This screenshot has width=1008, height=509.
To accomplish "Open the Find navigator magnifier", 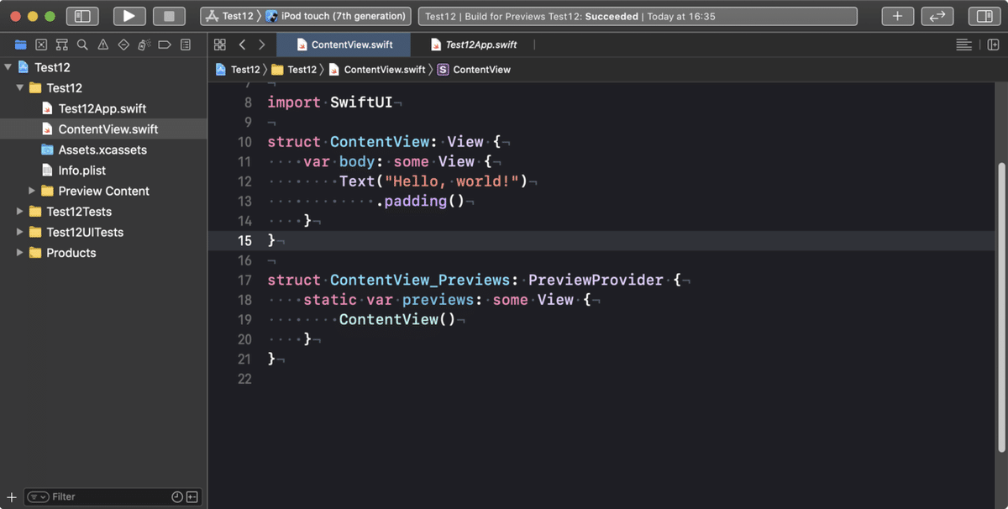I will pos(82,45).
